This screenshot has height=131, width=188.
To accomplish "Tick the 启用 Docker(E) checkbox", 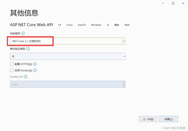I will click(x=12, y=70).
